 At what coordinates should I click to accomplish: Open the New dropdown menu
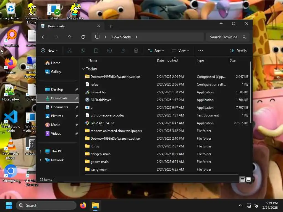pyautogui.click(x=49, y=51)
